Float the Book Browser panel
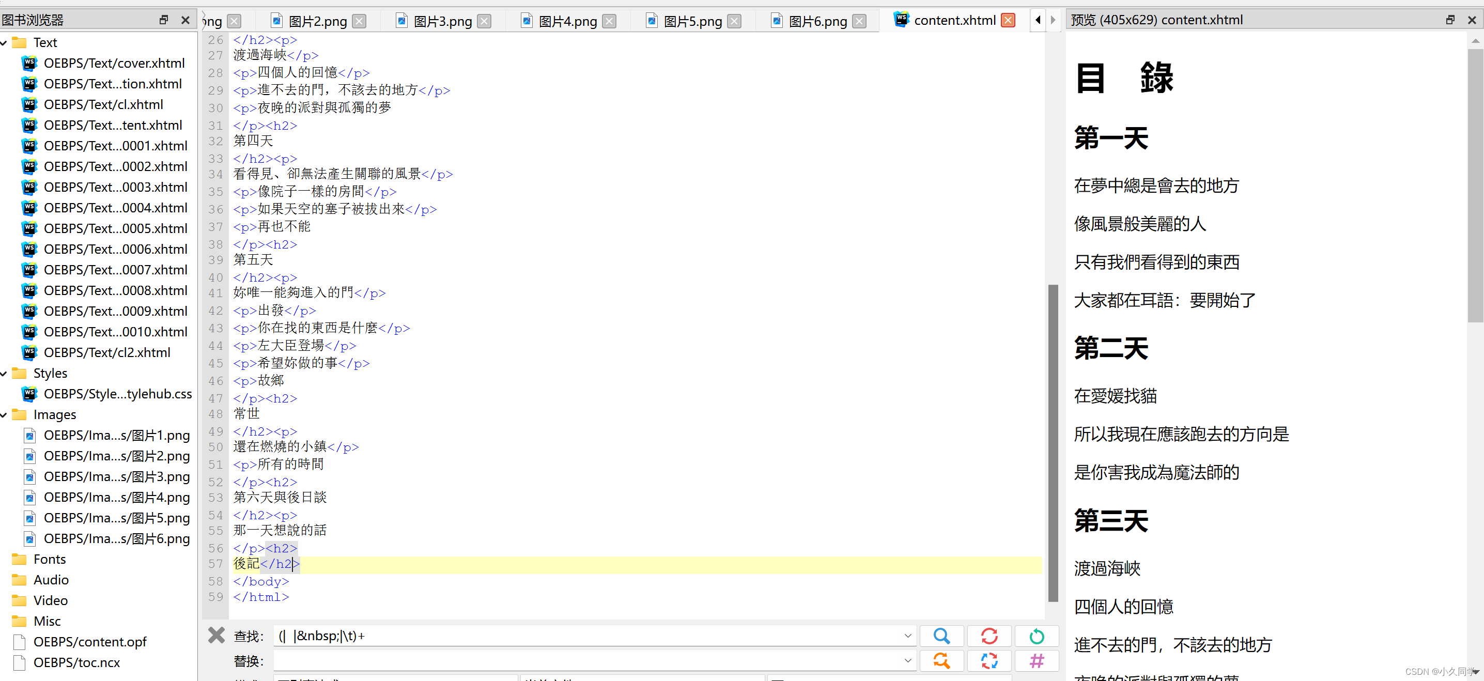This screenshot has width=1484, height=681. pos(164,20)
